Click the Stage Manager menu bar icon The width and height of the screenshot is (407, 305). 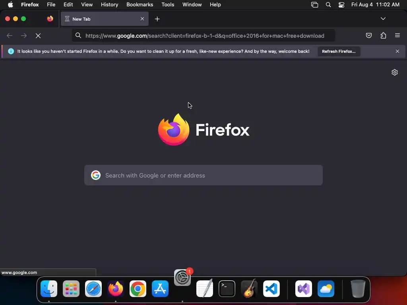[314, 5]
